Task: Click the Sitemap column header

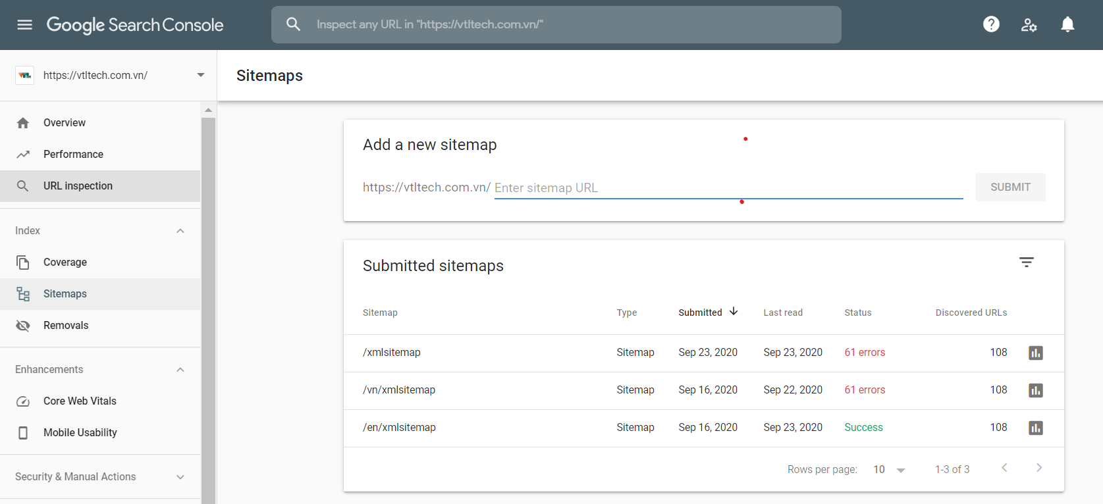Action: click(380, 313)
